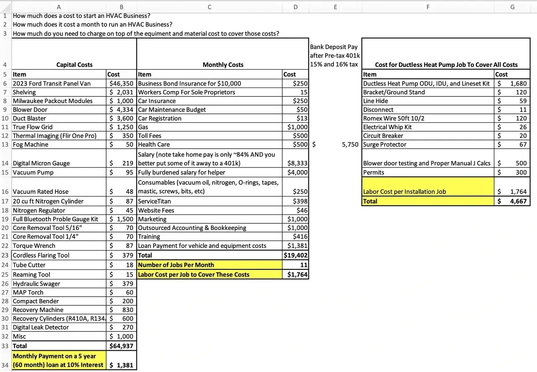Click the 'Electrical Whip Kit' cell

click(428, 127)
